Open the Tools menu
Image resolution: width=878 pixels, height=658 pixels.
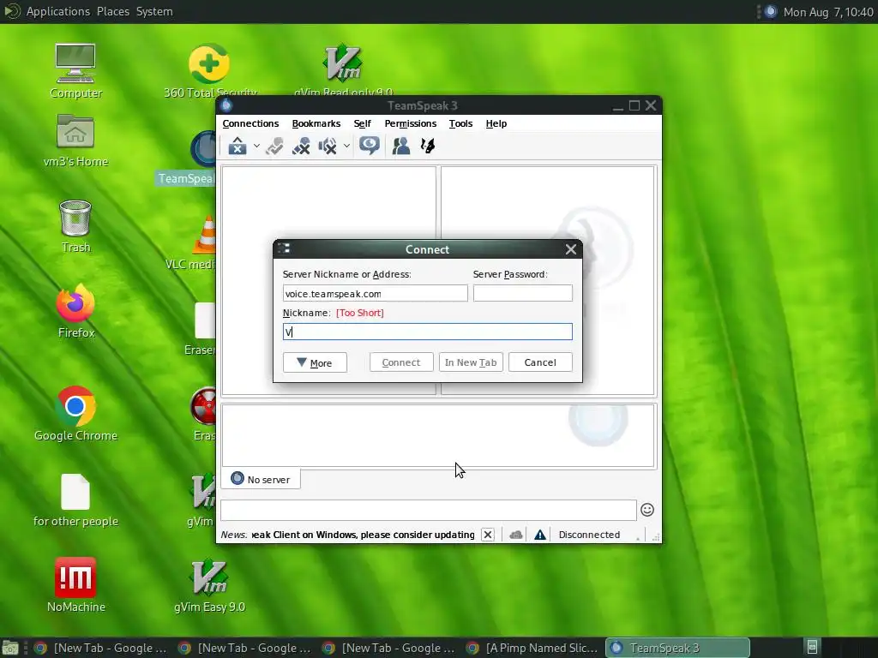click(x=460, y=123)
